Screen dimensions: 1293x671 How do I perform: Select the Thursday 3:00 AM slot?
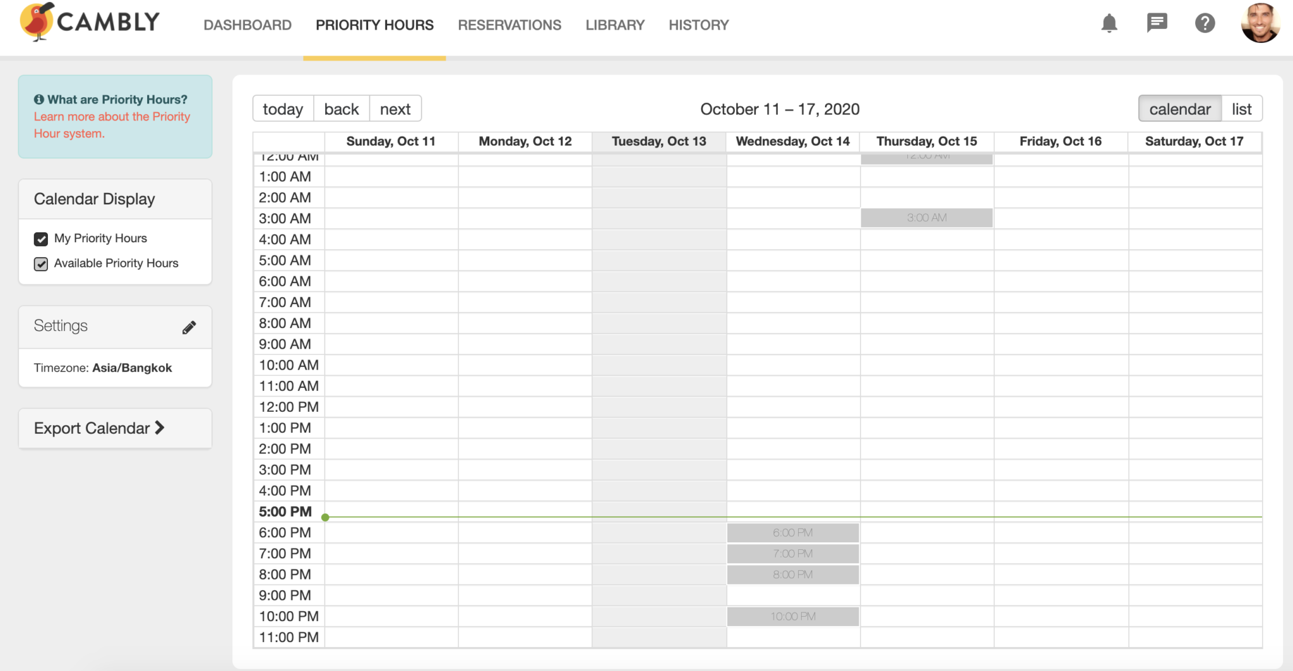pos(926,218)
